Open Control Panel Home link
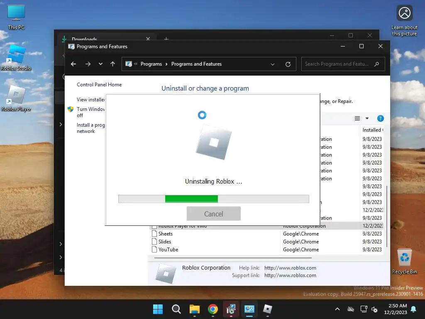Image resolution: width=425 pixels, height=319 pixels. tap(99, 85)
